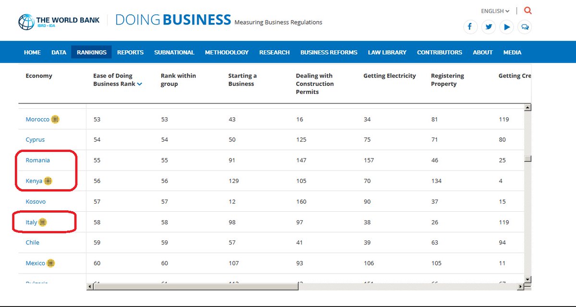Sort by Ease of Doing Business Rank
Viewport: 576px width, 307px height.
pos(118,80)
